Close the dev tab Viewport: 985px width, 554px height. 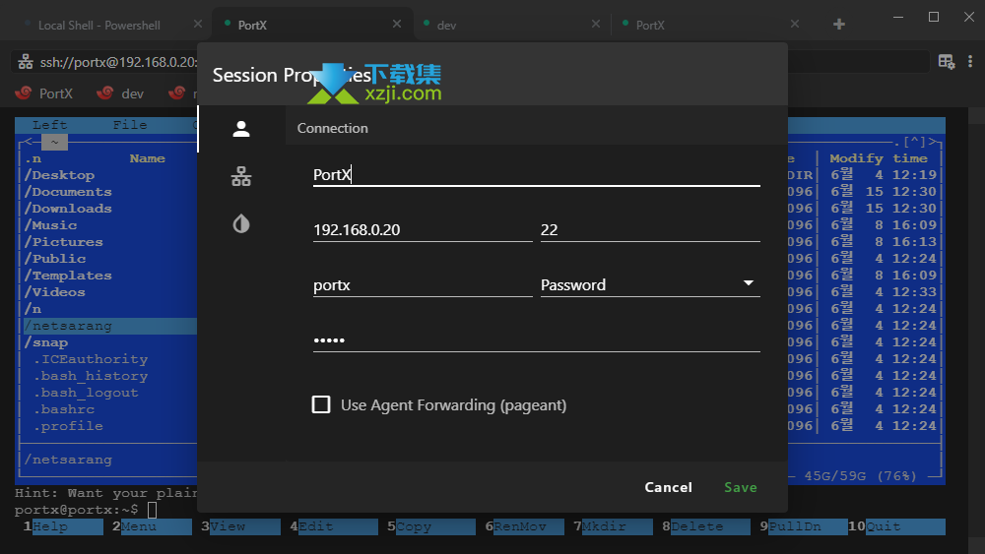tap(596, 24)
